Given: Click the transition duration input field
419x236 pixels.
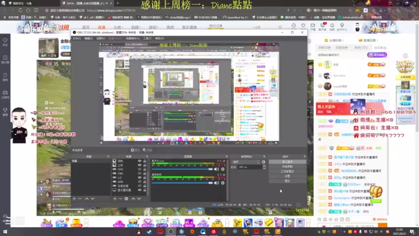Looking at the screenshot, I should point(250,167).
